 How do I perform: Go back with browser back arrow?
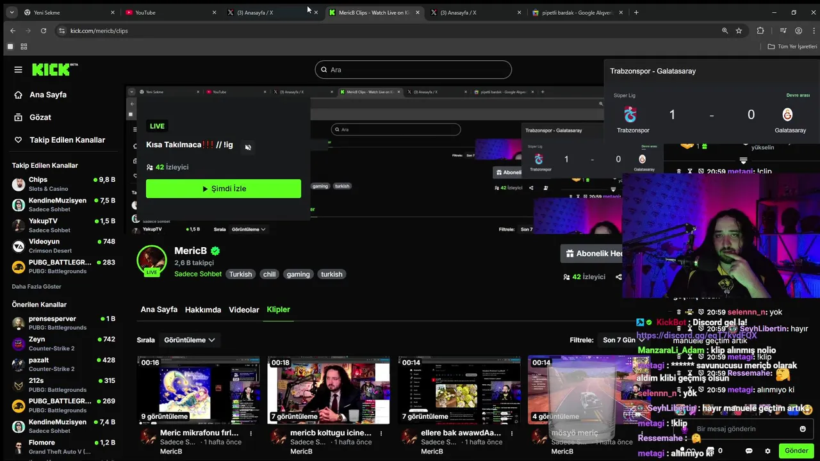click(13, 31)
